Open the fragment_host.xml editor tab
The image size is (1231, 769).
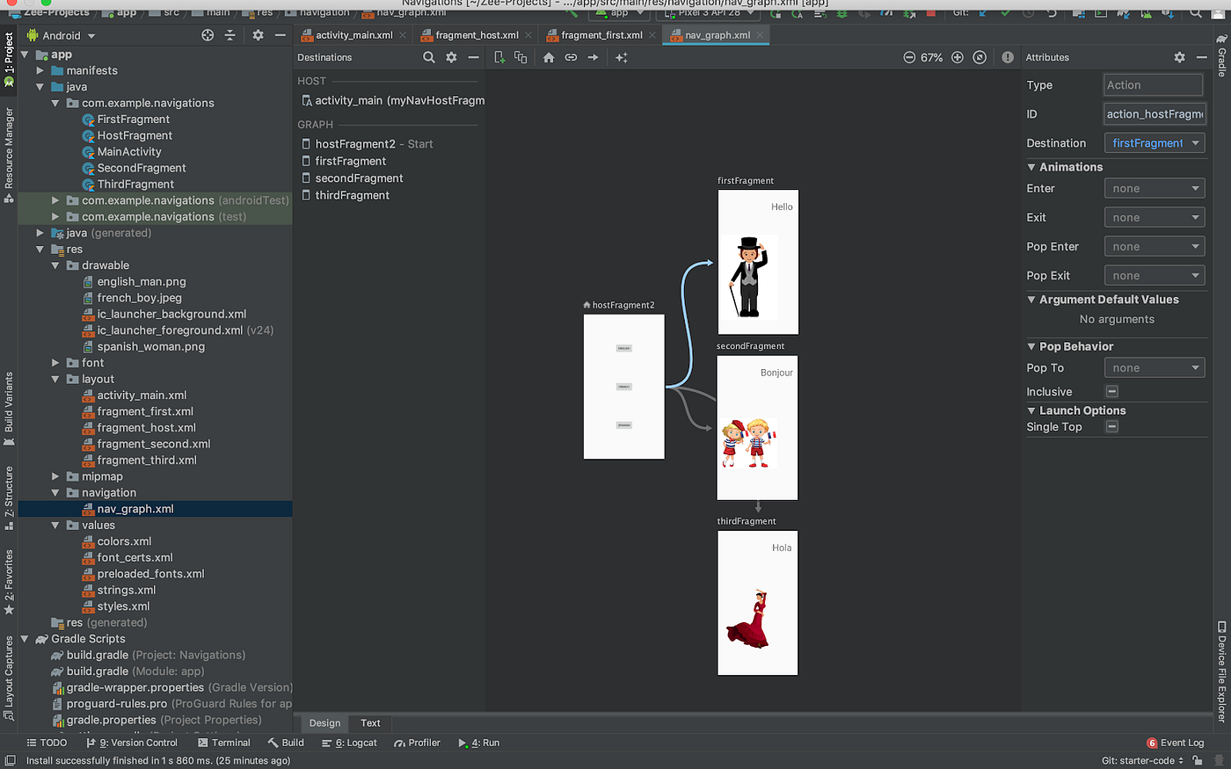(x=476, y=35)
